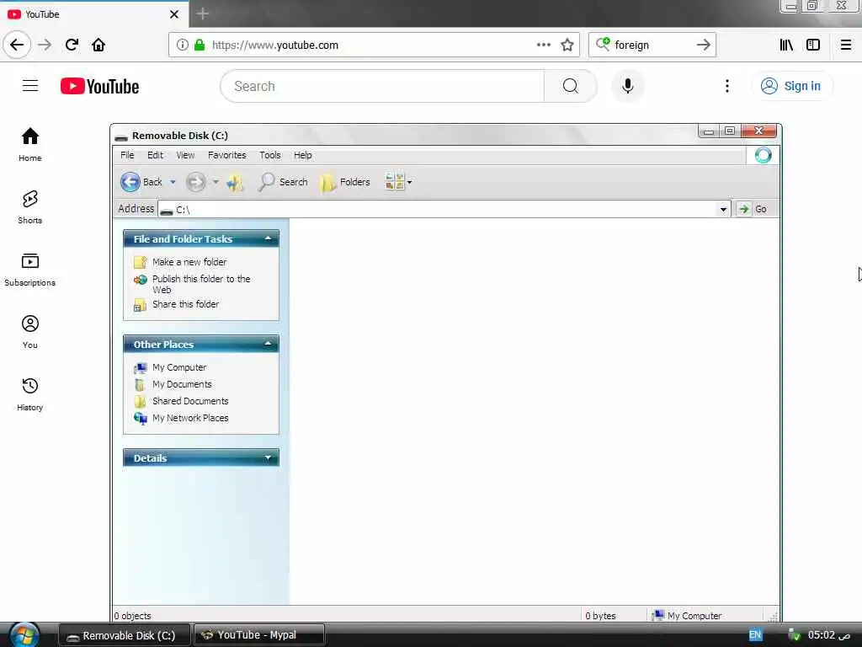862x647 pixels.
Task: Click the Go button next to Address
Action: pyautogui.click(x=753, y=209)
